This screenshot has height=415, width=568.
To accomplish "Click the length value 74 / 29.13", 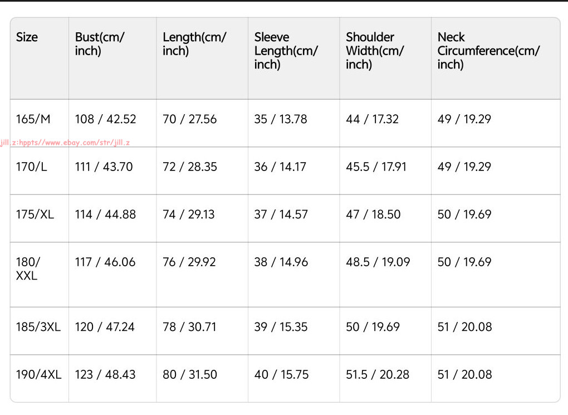I will tap(189, 214).
